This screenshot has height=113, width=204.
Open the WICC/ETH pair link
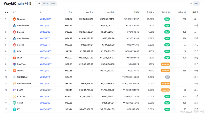click(x=45, y=45)
